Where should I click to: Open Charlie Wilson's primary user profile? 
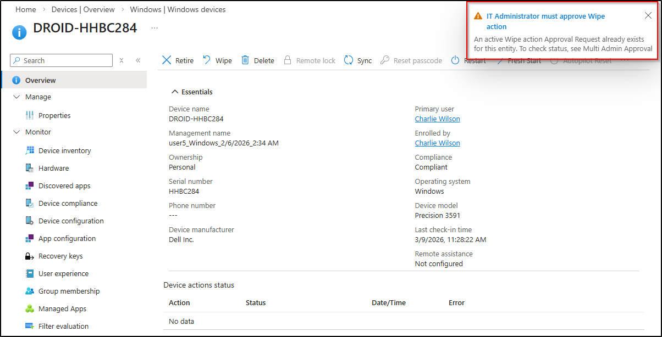click(x=437, y=119)
